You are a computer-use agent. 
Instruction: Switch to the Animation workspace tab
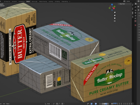pyautogui.click(x=14, y=1)
